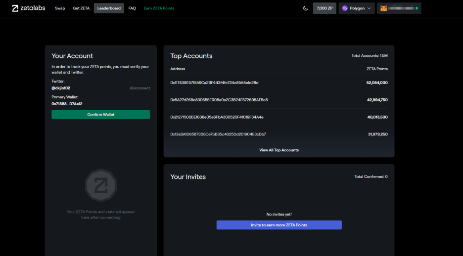Click the MetaMask fox wallet icon

coord(383,8)
